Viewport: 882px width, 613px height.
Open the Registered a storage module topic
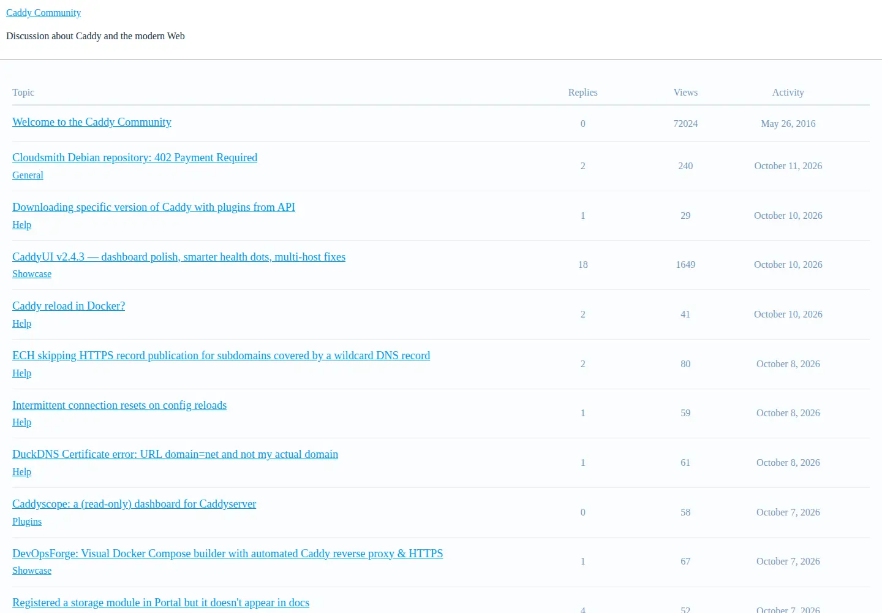(160, 603)
